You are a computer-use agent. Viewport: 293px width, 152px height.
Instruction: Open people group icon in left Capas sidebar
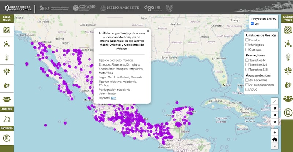pyautogui.click(x=7, y=99)
